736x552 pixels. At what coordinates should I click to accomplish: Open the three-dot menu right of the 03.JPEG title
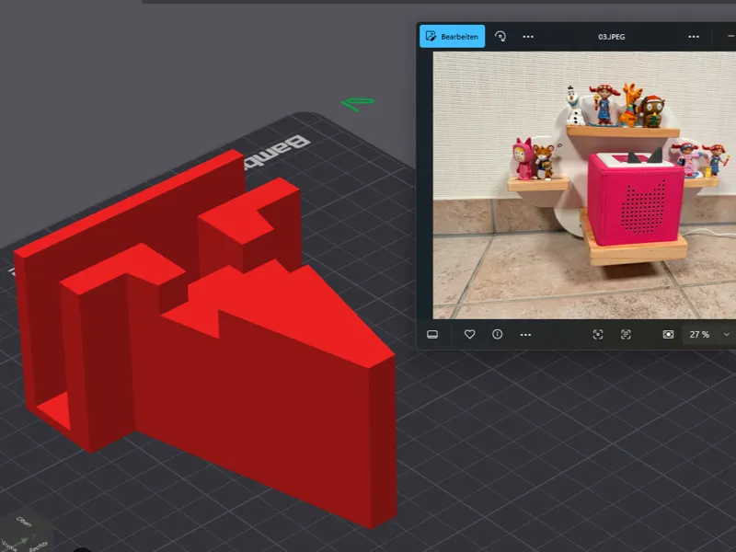pos(694,37)
